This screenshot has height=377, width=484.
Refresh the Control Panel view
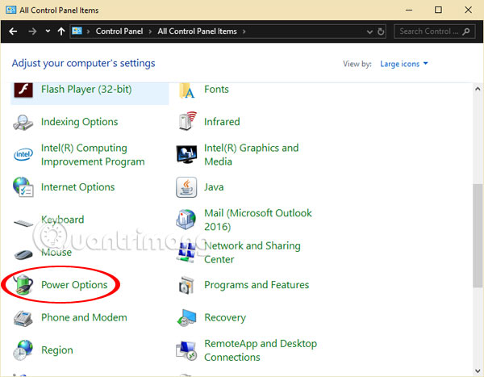(x=381, y=31)
